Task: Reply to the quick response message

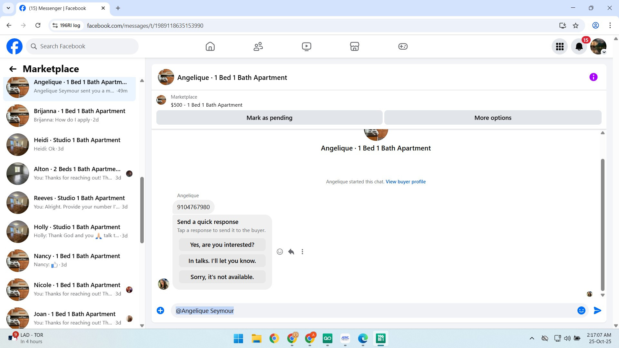Action: click(x=291, y=252)
